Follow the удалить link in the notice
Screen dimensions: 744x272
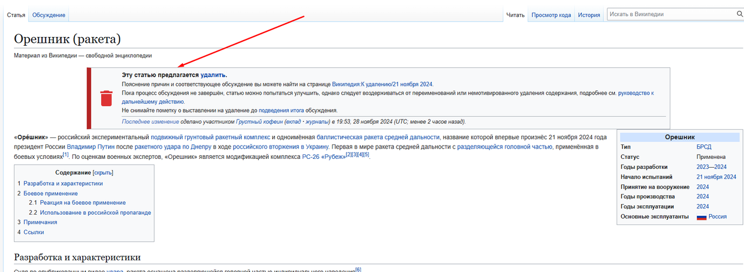(213, 75)
